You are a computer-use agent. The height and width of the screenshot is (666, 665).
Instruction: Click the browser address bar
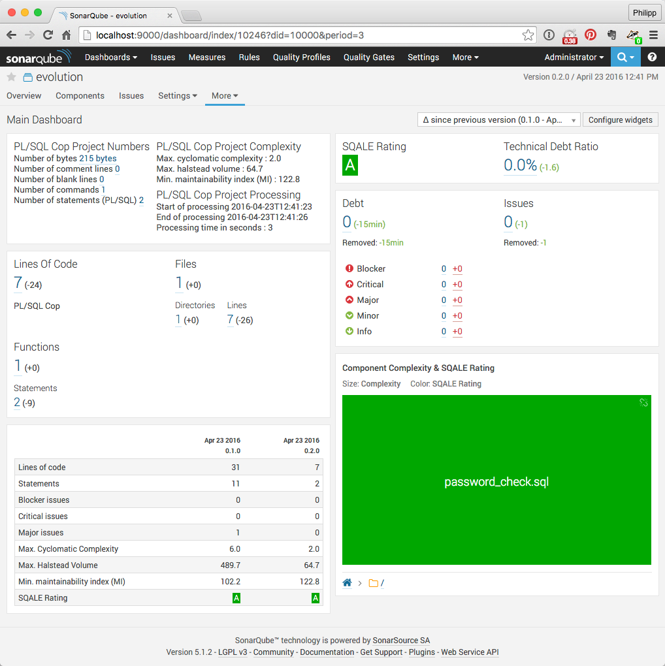(x=306, y=35)
